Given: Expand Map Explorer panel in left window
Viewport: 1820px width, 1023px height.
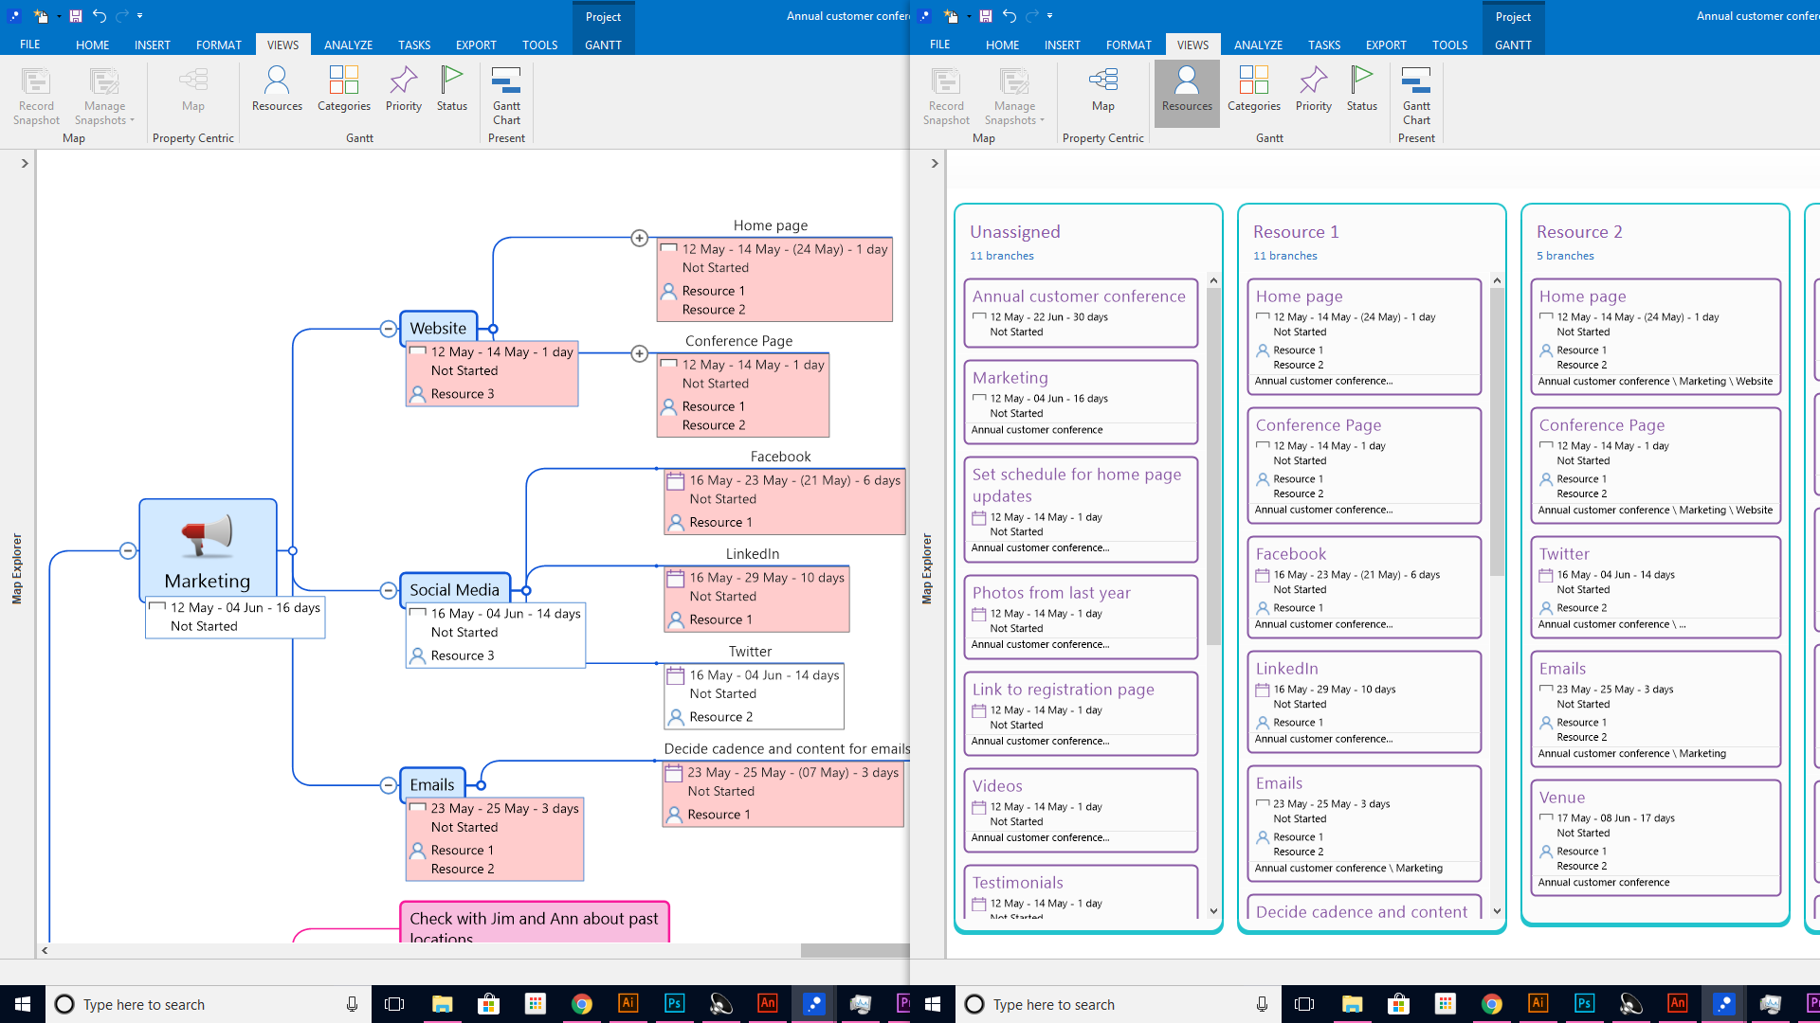Looking at the screenshot, I should point(25,163).
